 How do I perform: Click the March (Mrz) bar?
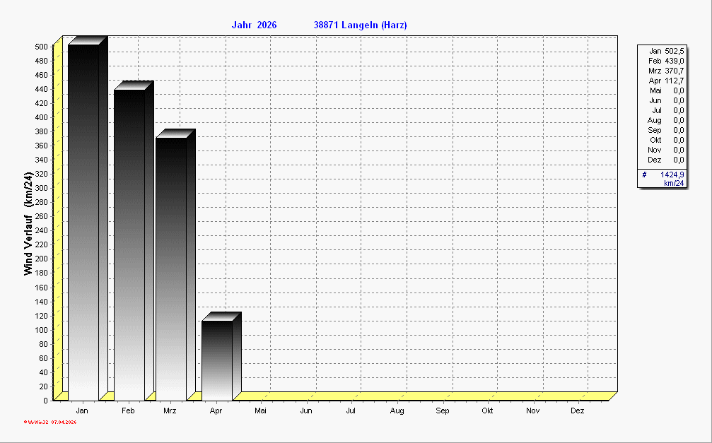[171, 268]
